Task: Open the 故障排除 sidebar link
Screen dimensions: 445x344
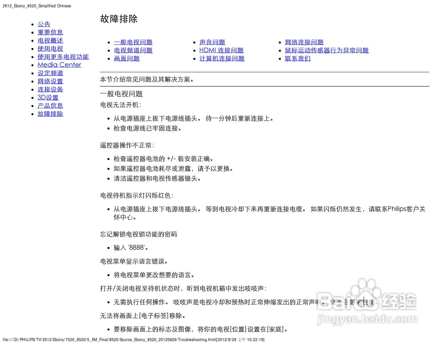Action: 50,114
